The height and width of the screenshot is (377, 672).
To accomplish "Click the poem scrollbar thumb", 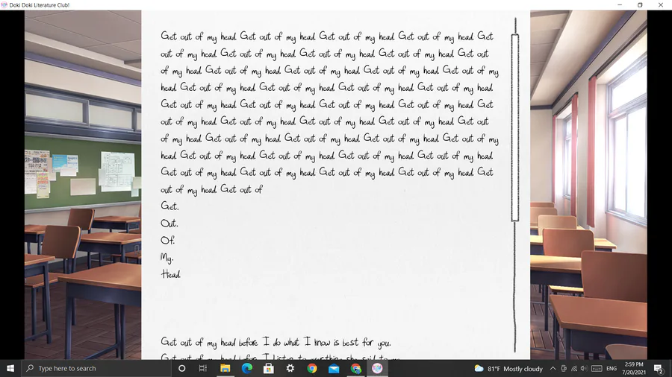I will point(515,127).
